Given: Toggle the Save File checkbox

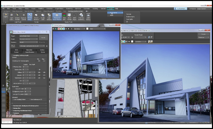Looking at the screenshot, I should pyautogui.click(x=39, y=42).
